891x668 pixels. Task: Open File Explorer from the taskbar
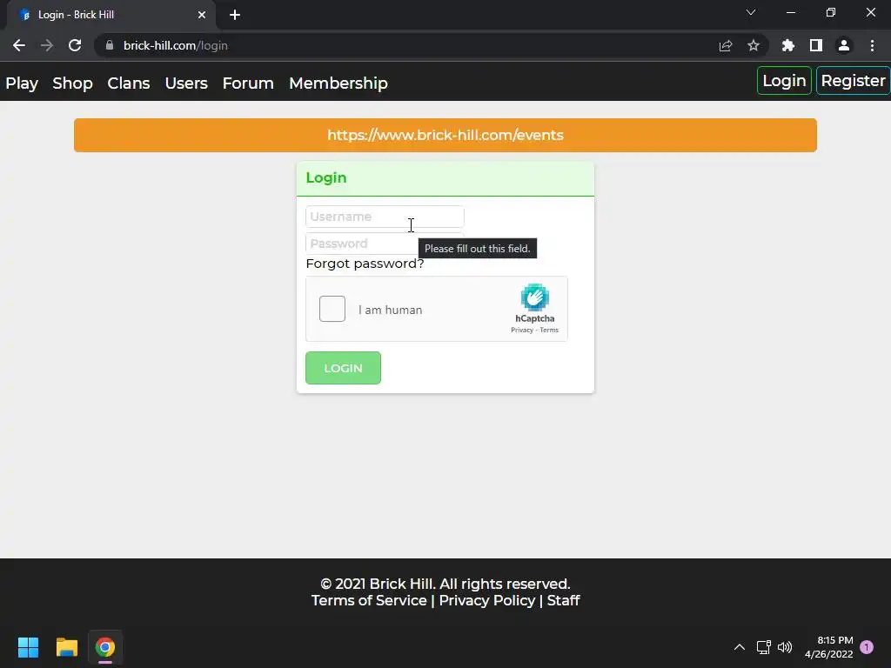tap(66, 647)
